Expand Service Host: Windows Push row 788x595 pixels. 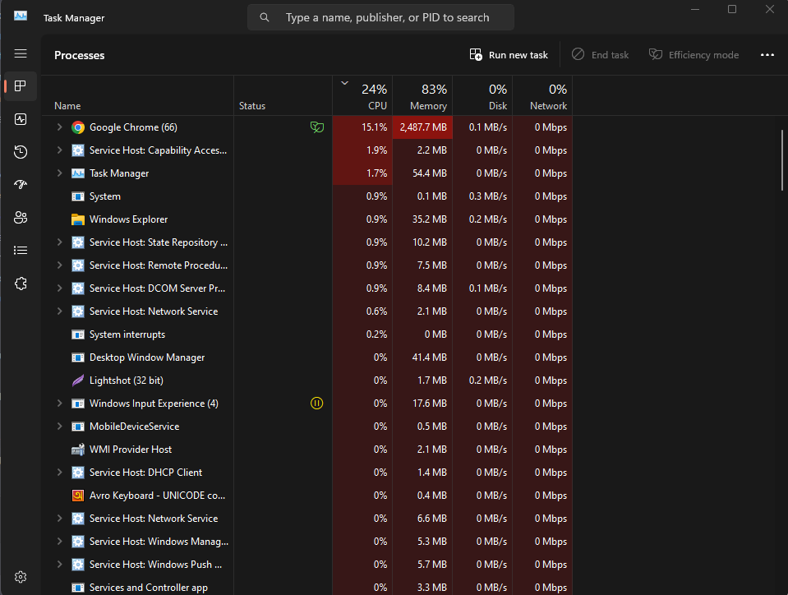[x=59, y=565]
